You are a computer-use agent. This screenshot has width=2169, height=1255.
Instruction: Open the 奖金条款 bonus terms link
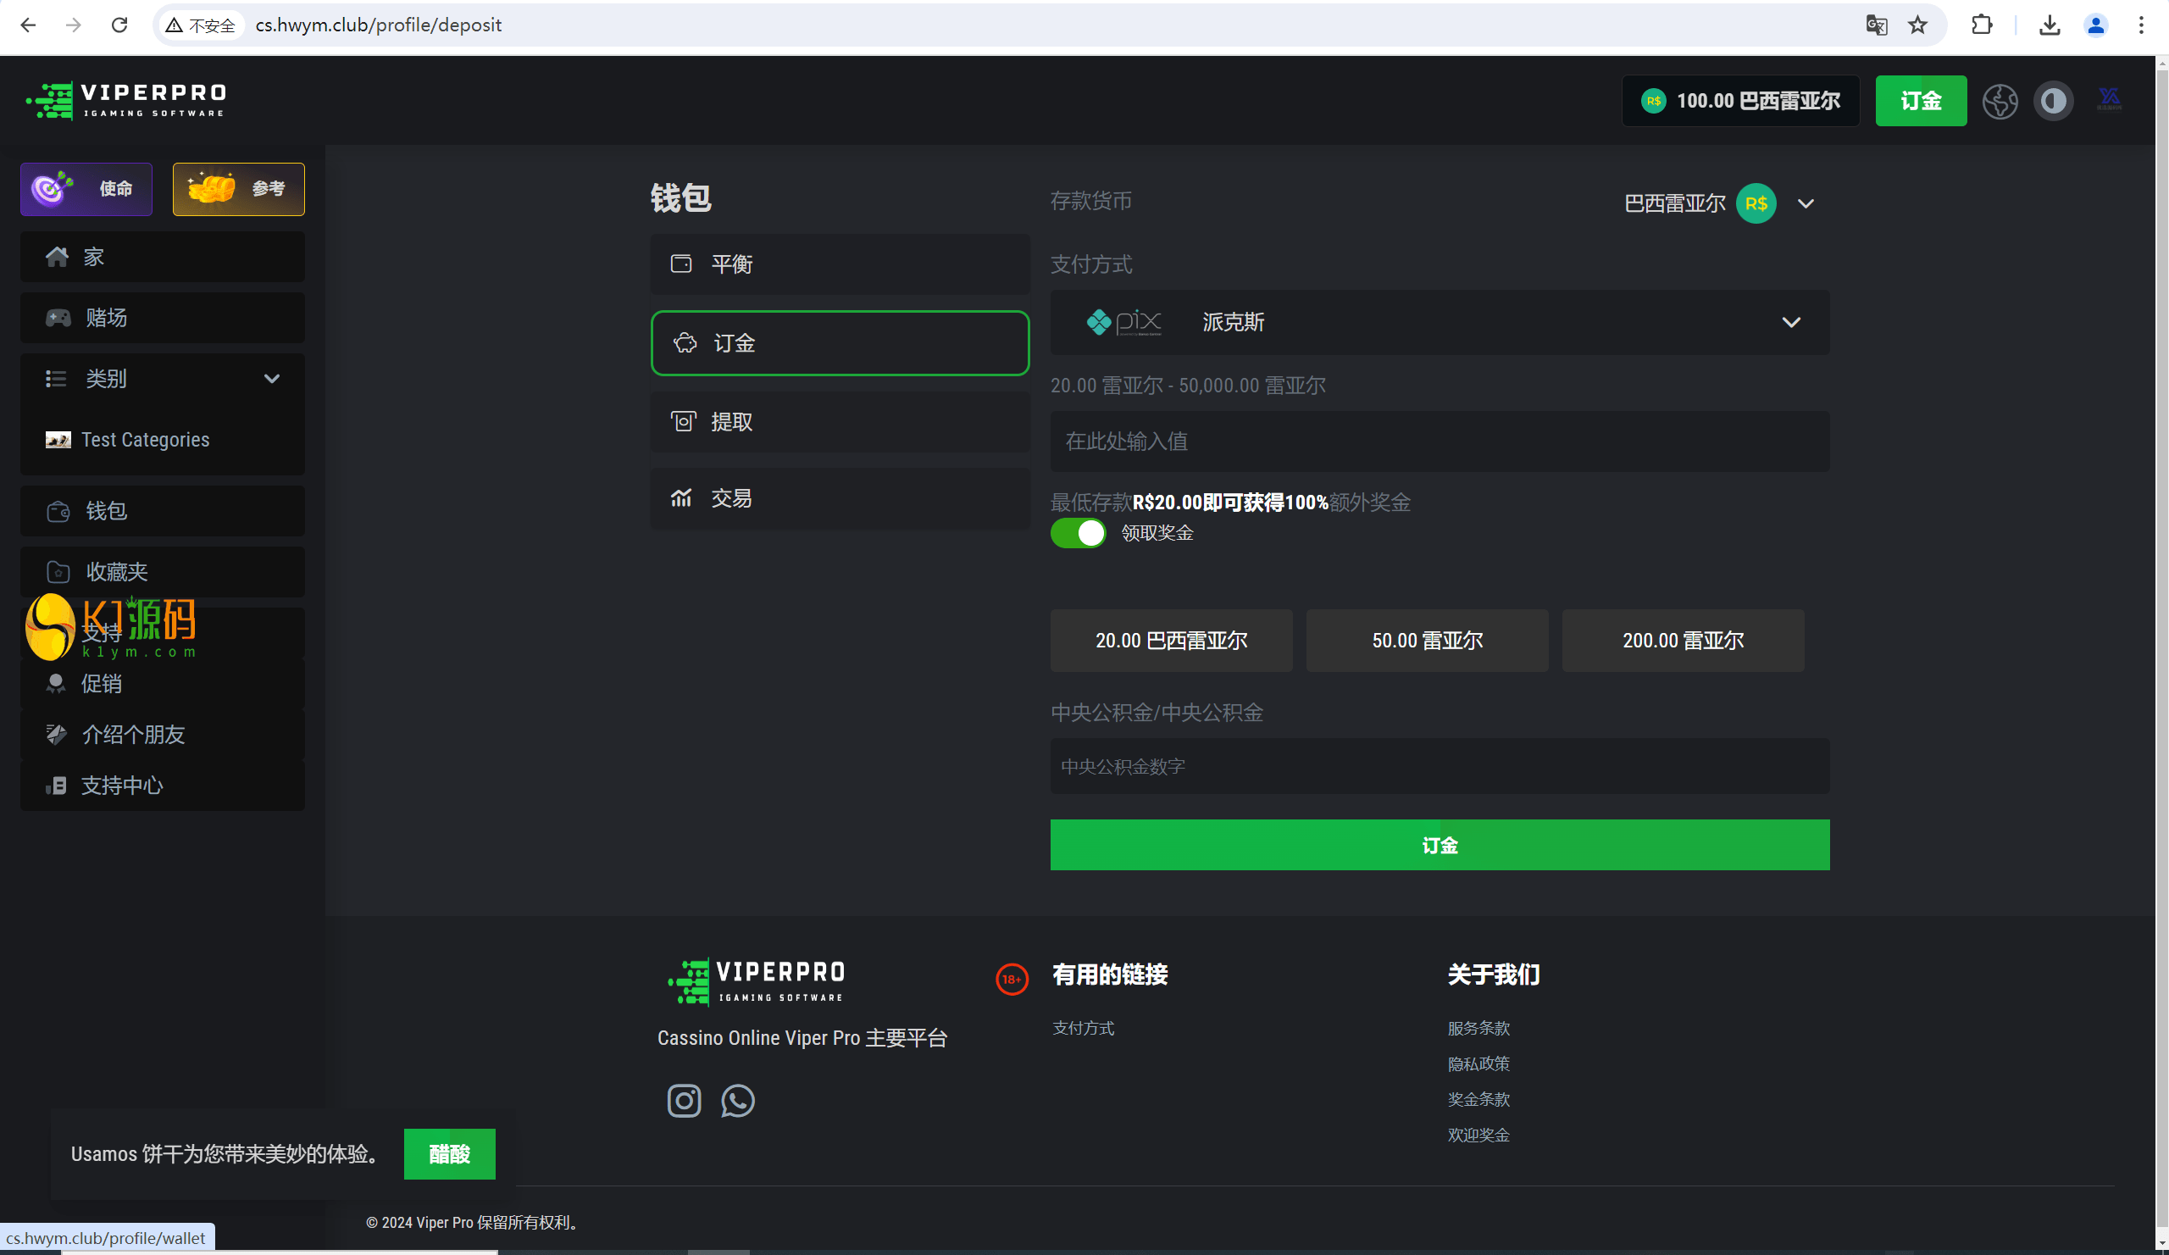pyautogui.click(x=1478, y=1099)
